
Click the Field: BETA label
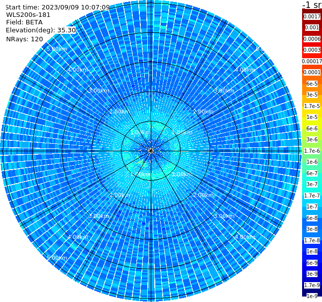coord(24,22)
